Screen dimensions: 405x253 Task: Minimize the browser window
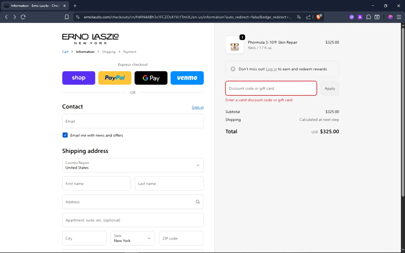373,6
